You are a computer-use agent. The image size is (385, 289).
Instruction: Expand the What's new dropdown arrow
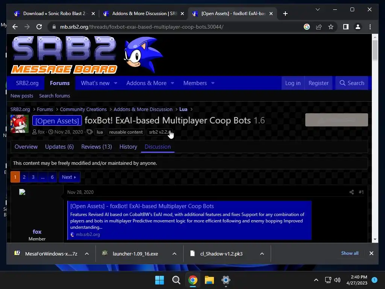pyautogui.click(x=115, y=83)
